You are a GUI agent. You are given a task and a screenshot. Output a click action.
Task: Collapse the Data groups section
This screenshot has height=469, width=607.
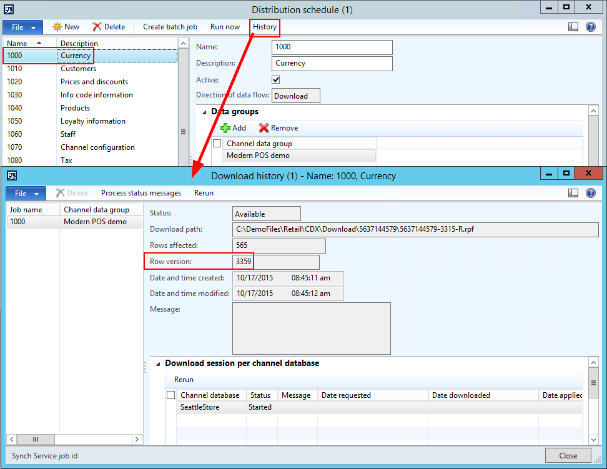click(x=204, y=112)
